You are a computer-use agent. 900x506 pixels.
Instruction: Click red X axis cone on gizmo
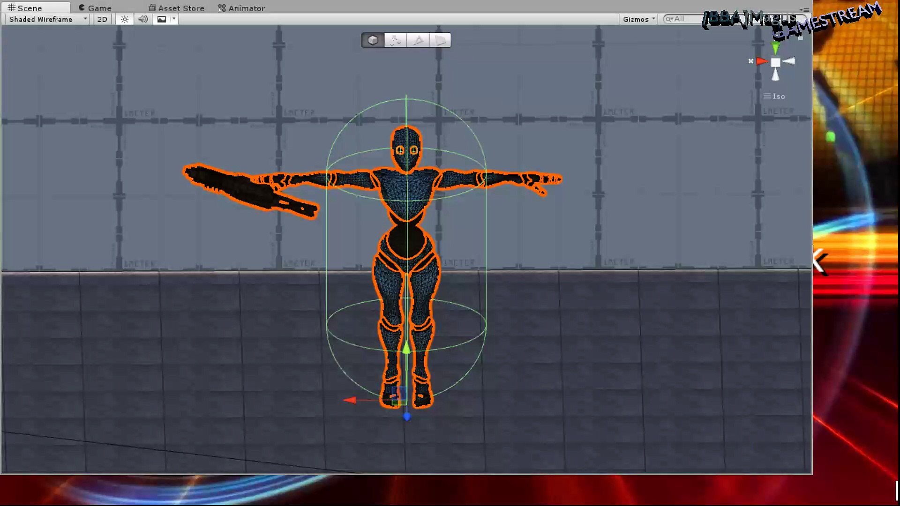point(761,61)
